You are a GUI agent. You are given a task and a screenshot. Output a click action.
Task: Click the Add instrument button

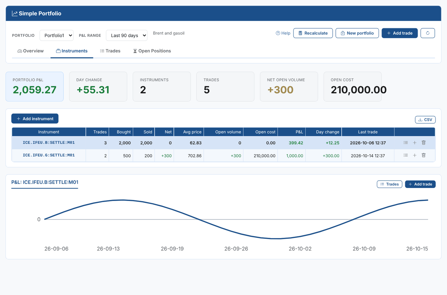(35, 119)
